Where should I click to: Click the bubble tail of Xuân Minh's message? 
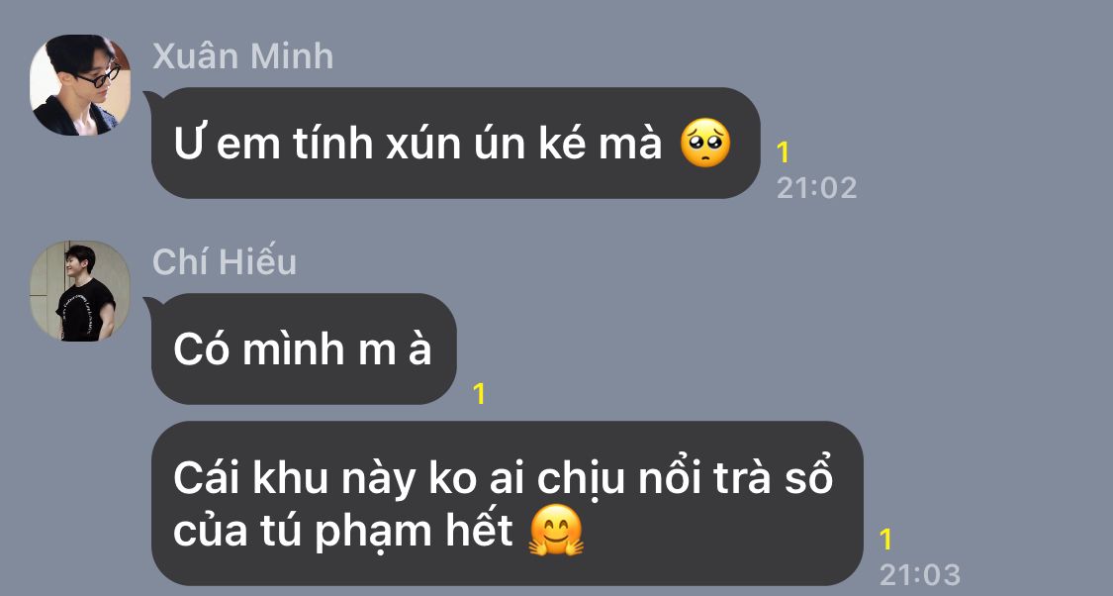pyautogui.click(x=151, y=99)
